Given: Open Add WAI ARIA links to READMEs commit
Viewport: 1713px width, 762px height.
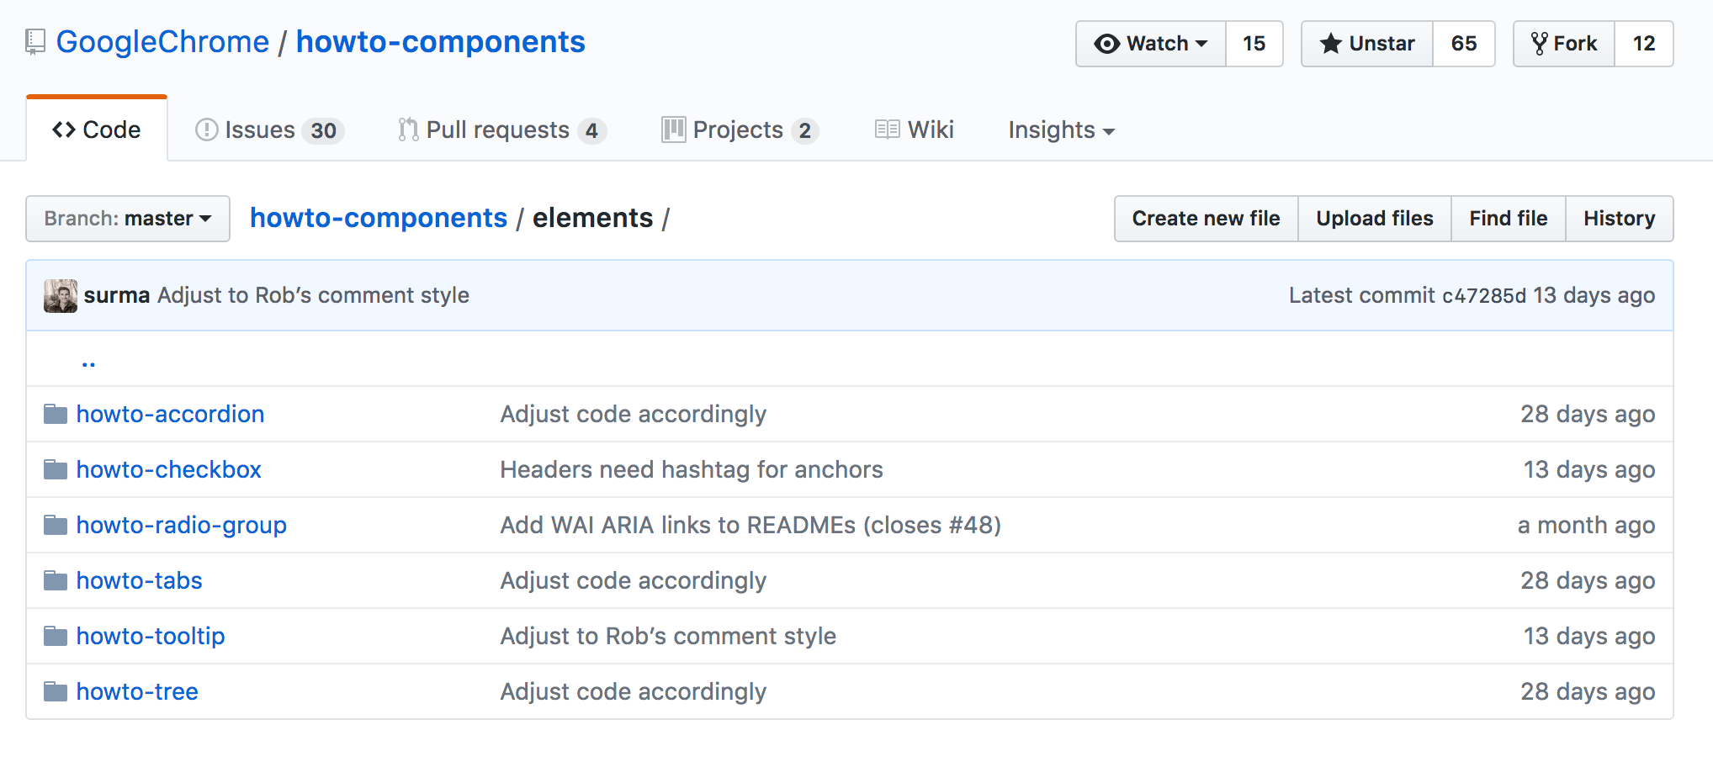Looking at the screenshot, I should click(750, 525).
